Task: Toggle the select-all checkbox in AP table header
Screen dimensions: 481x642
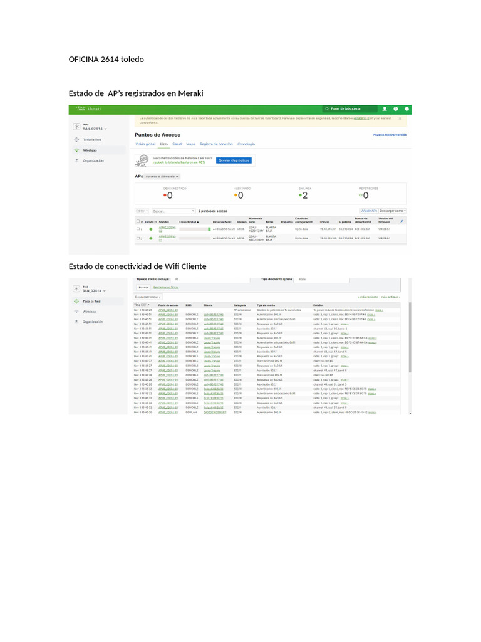Action: pos(138,221)
